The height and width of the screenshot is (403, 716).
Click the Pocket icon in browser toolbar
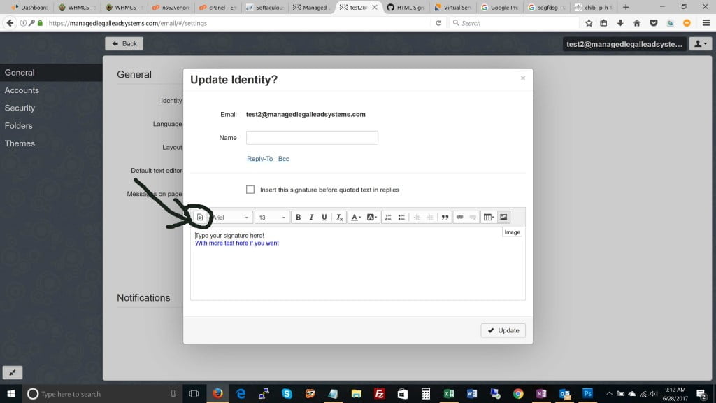[654, 23]
